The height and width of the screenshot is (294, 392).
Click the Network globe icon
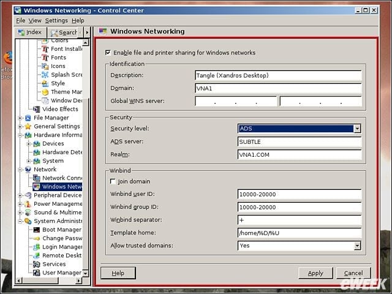coord(28,170)
